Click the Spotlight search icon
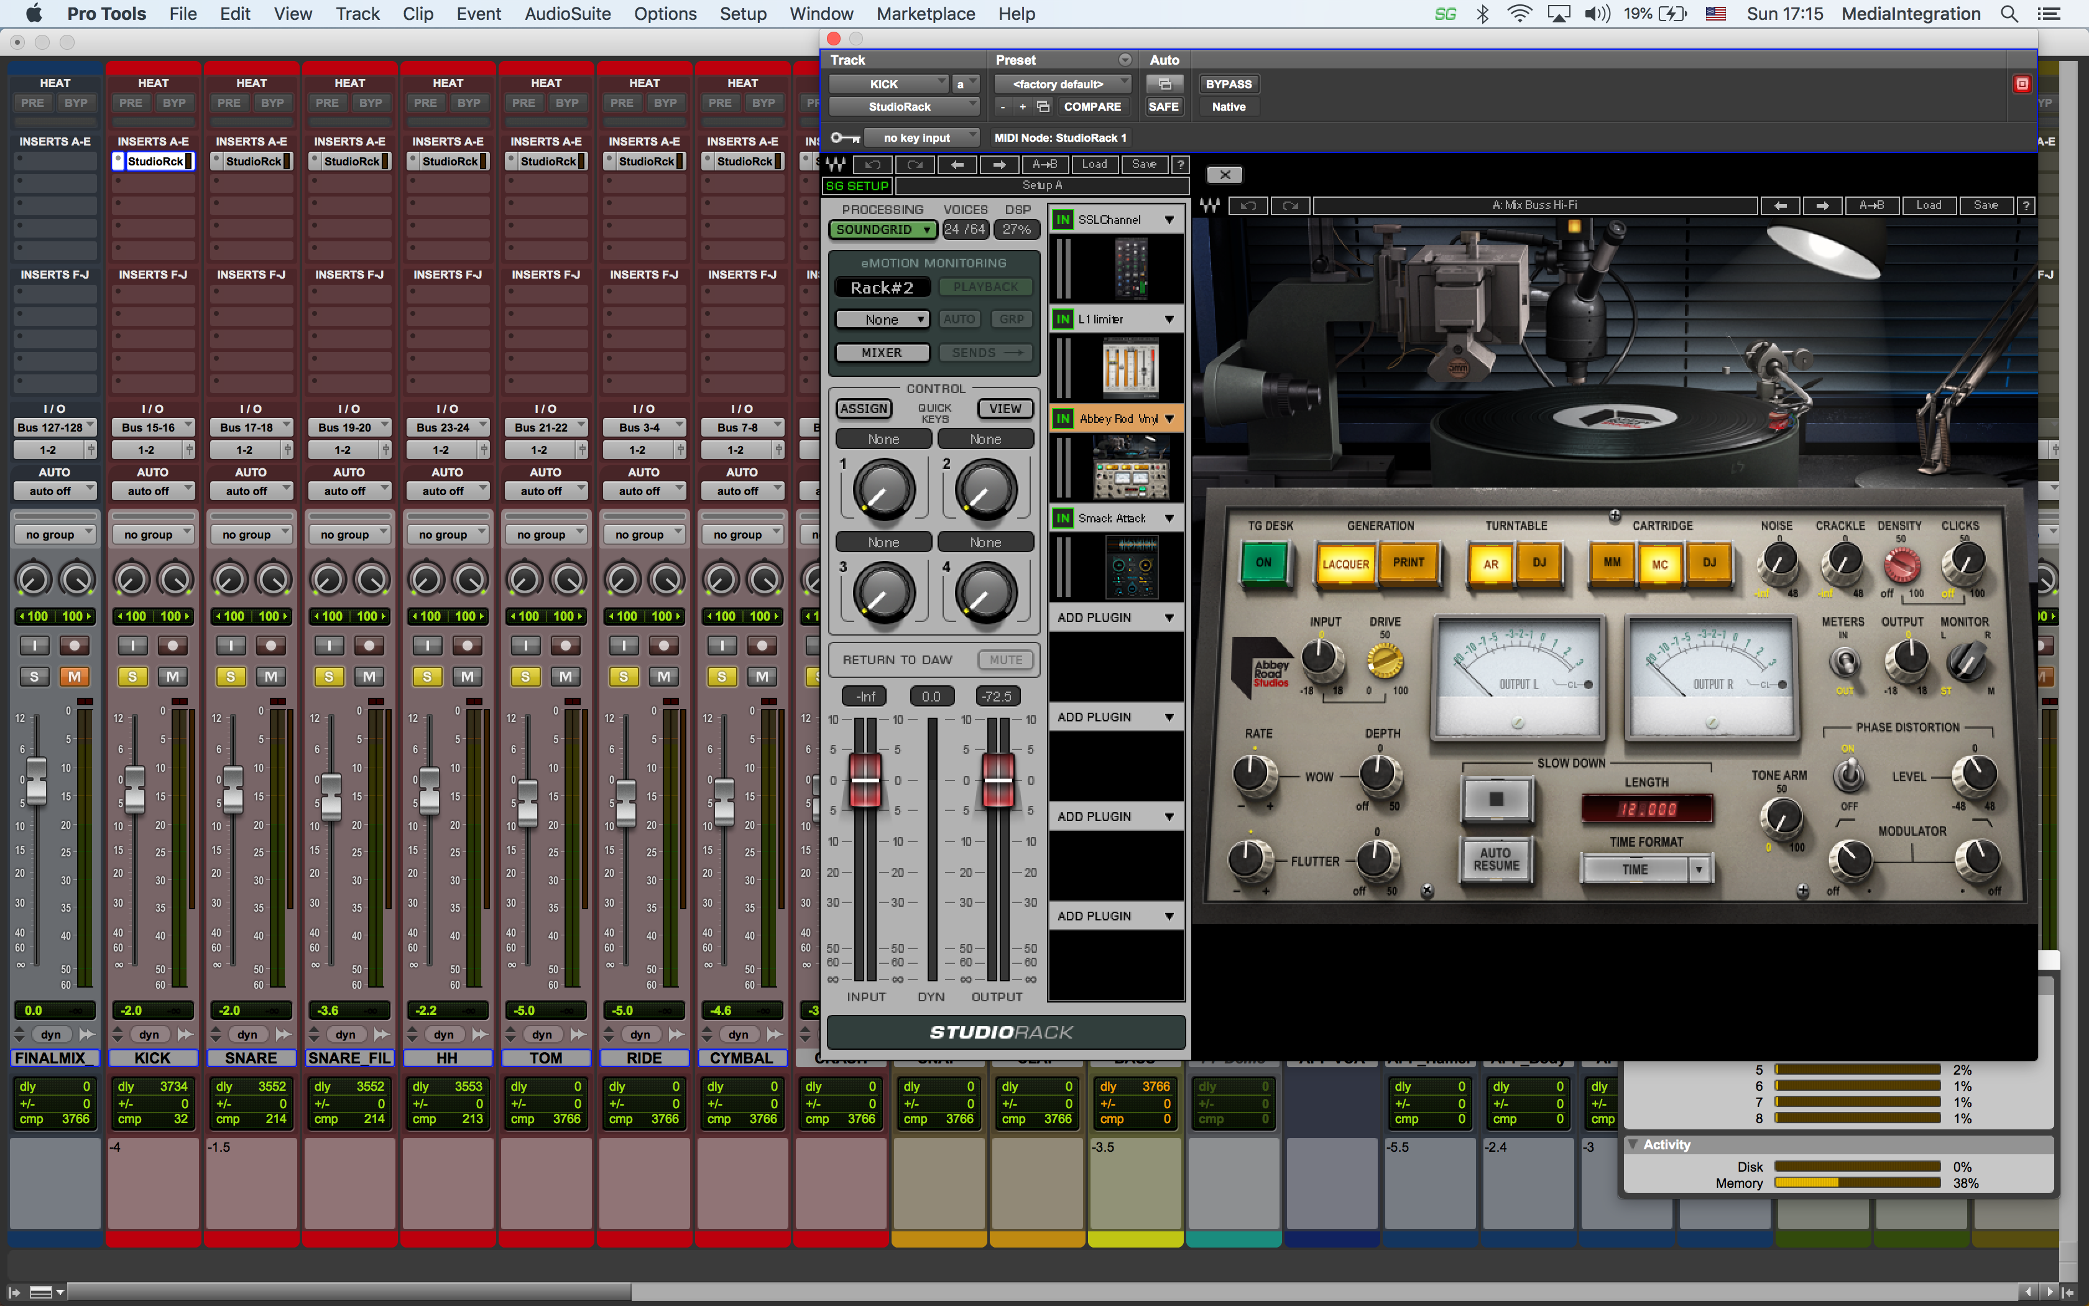 pos(2009,14)
